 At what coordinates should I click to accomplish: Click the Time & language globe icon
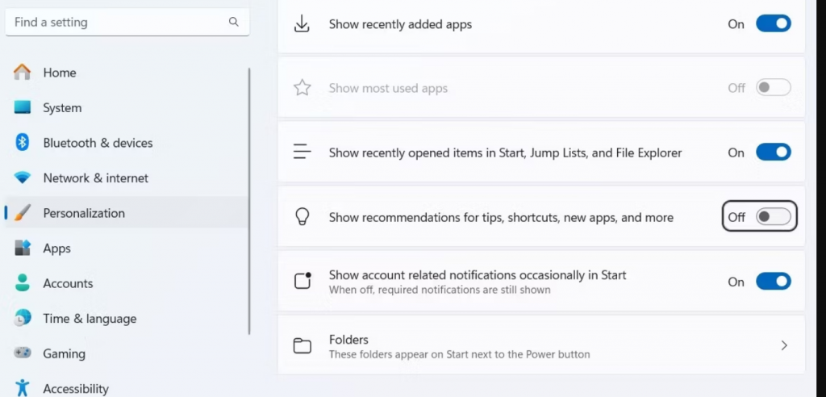[23, 319]
